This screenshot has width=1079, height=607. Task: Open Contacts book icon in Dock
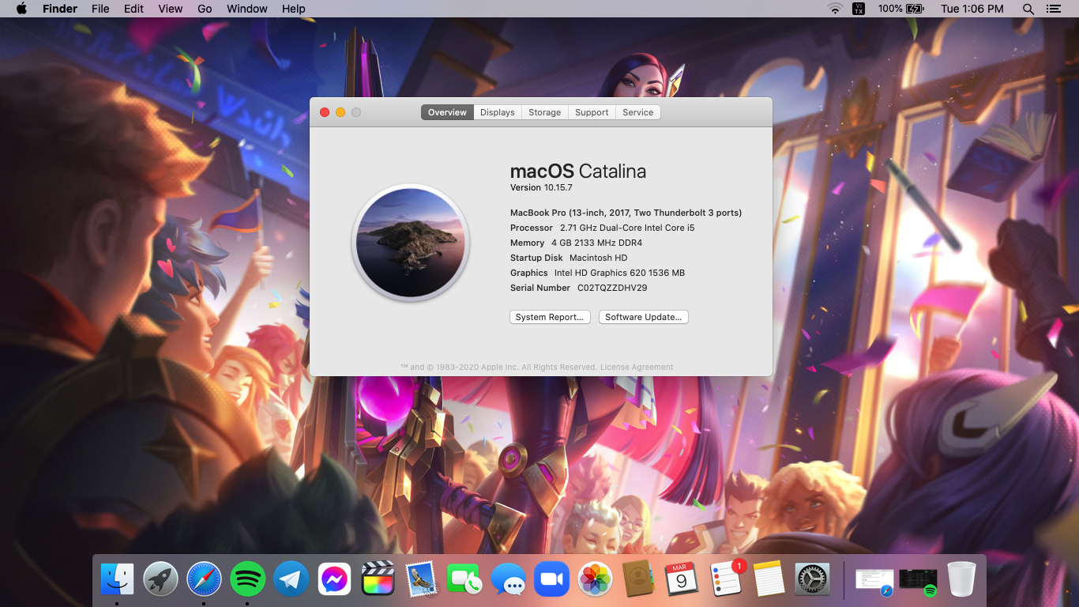[638, 579]
